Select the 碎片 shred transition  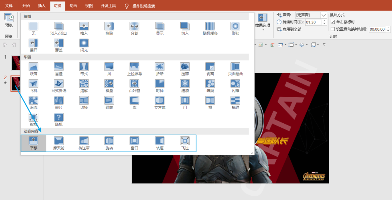(x=59, y=103)
